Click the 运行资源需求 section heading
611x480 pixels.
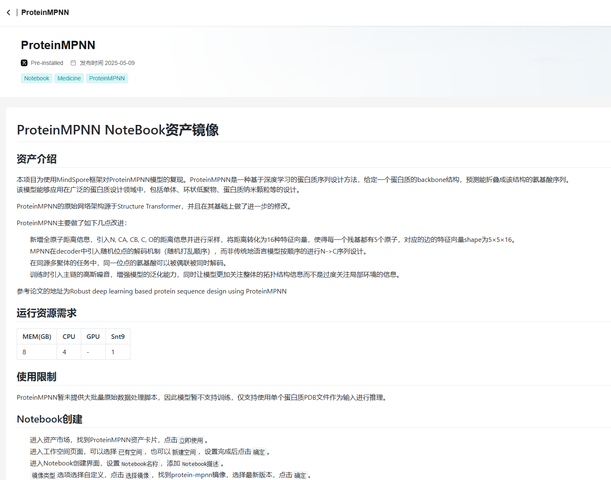(47, 313)
